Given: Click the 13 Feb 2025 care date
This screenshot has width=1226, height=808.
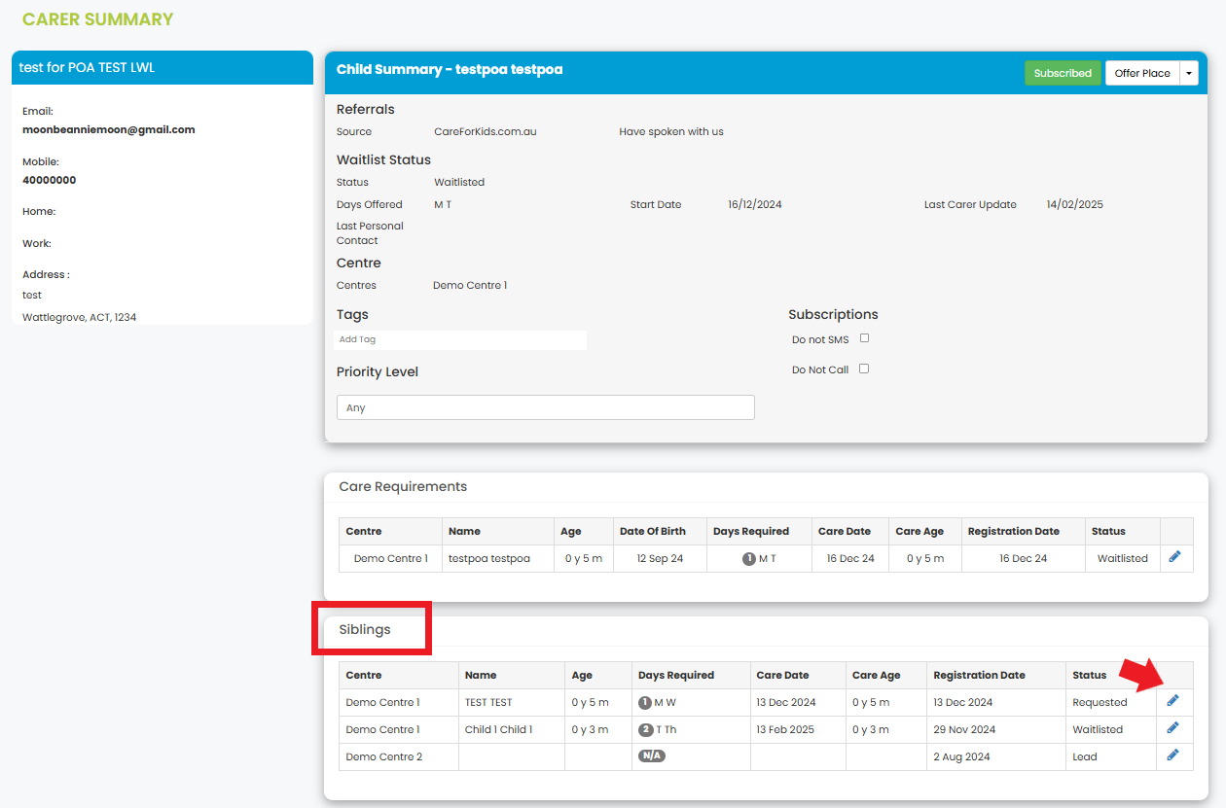Looking at the screenshot, I should coord(786,729).
